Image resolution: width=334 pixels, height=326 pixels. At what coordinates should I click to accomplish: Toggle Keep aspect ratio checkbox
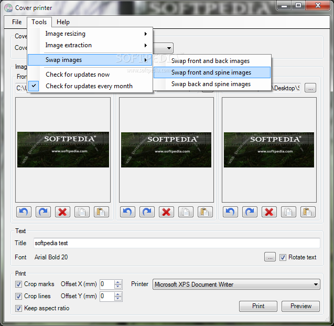click(18, 308)
